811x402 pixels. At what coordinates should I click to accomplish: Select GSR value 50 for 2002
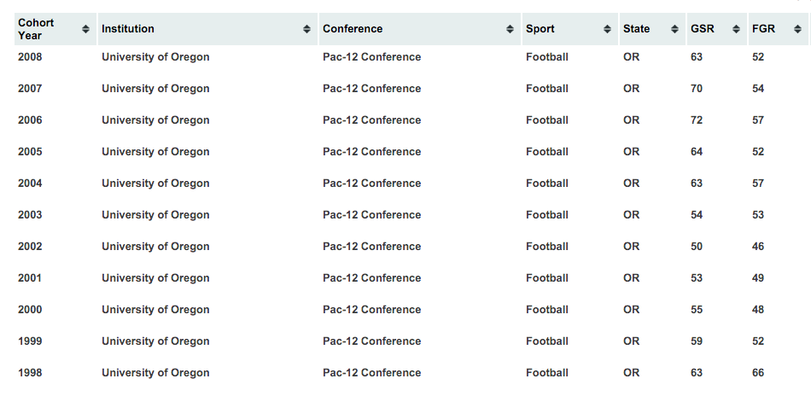[x=696, y=247]
